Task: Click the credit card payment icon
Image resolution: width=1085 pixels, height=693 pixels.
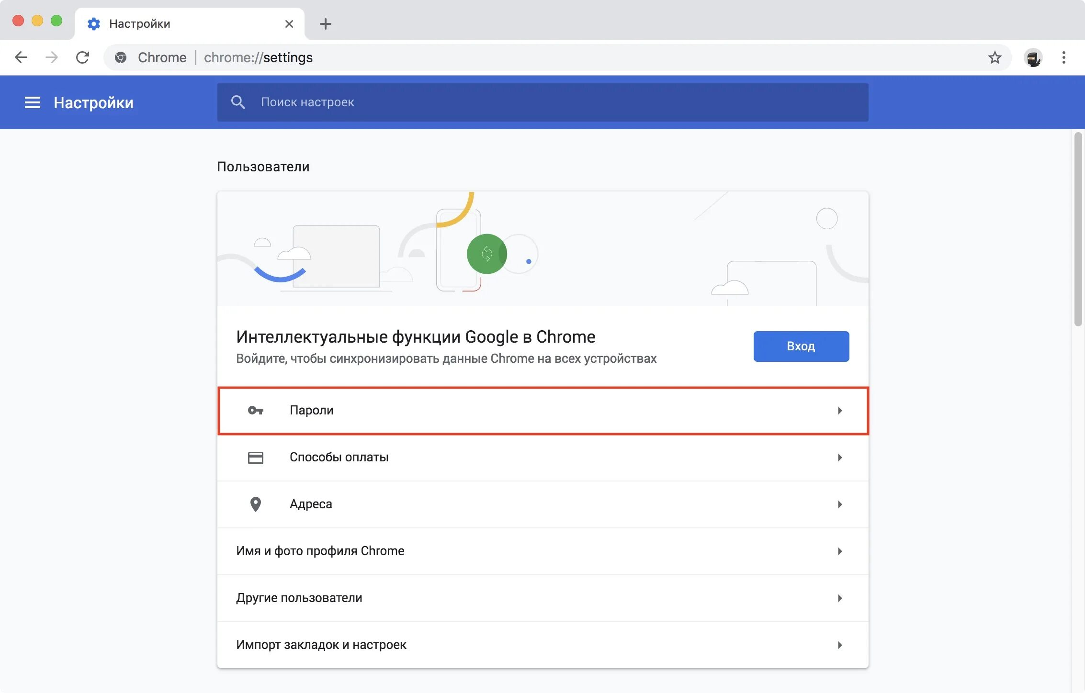Action: [255, 458]
